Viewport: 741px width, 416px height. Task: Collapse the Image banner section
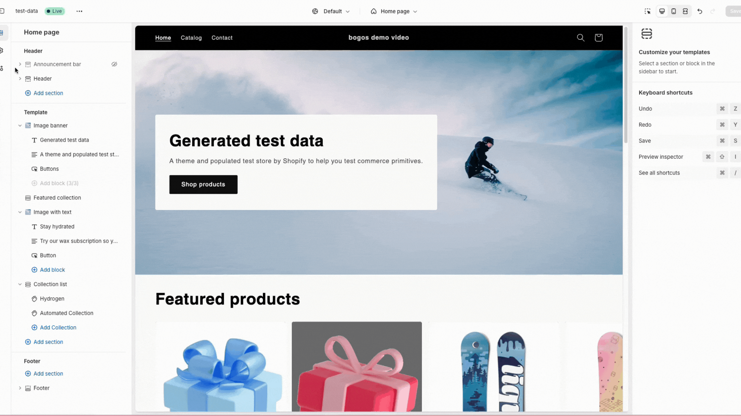pyautogui.click(x=20, y=126)
